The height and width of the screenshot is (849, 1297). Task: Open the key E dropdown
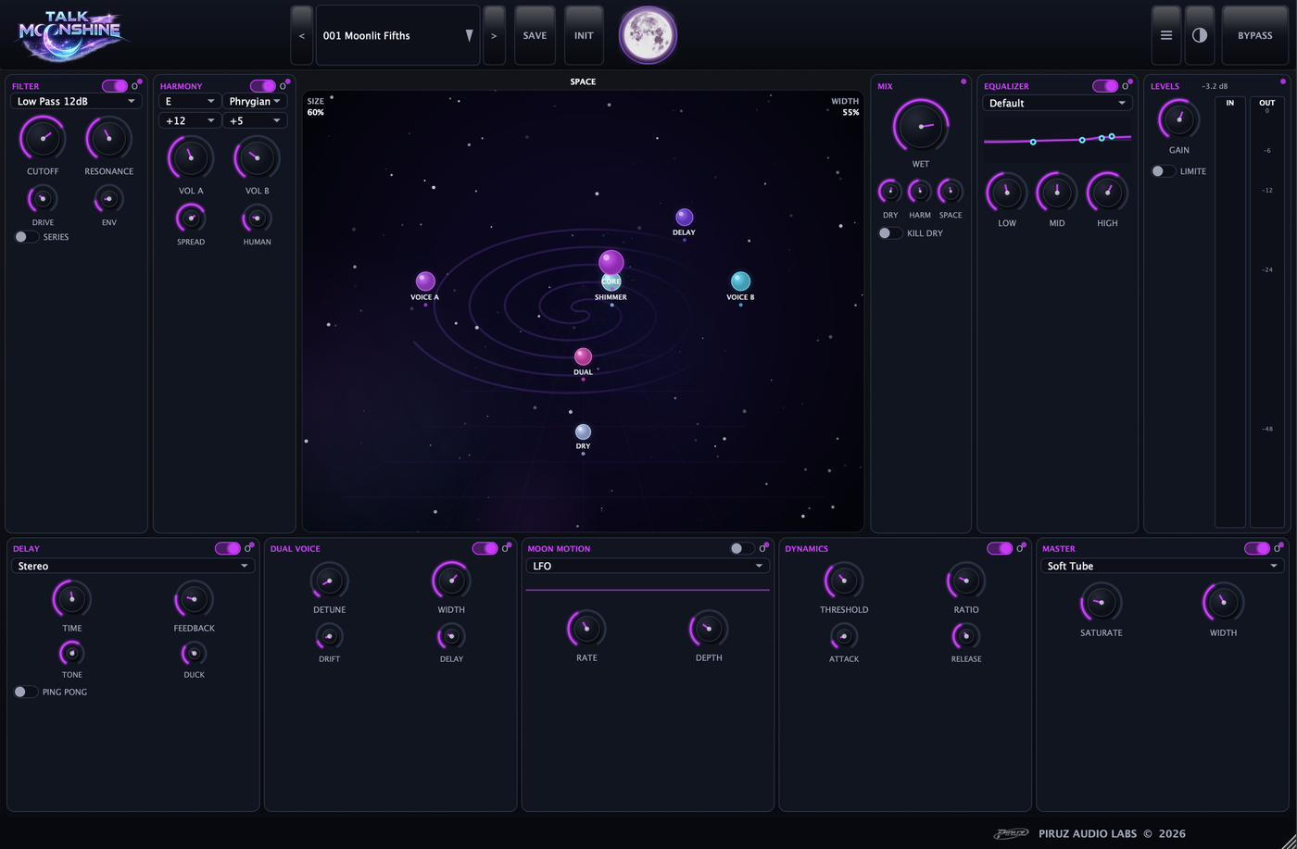pyautogui.click(x=190, y=101)
